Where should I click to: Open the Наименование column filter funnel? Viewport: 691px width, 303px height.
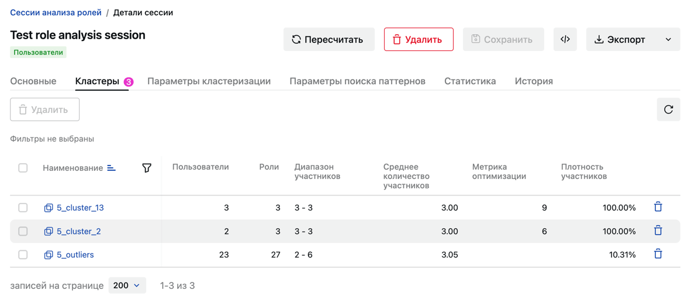147,168
